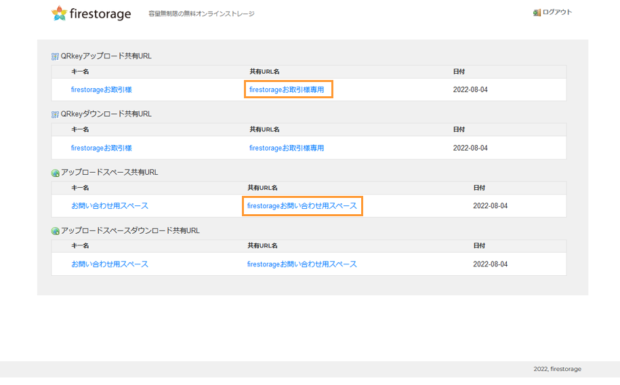Click アップロードスペース共有URL section heading
This screenshot has height=385, width=620.
110,173
